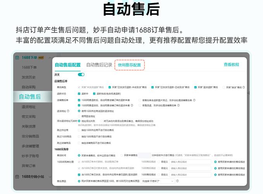Click the HOT badge beside 1688下单
This screenshot has height=194, width=263.
[x=41, y=57]
